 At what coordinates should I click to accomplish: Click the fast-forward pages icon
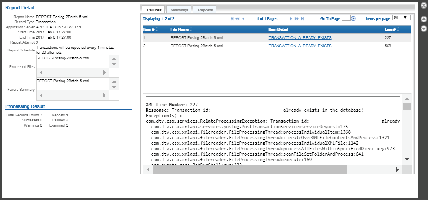pyautogui.click(x=297, y=18)
